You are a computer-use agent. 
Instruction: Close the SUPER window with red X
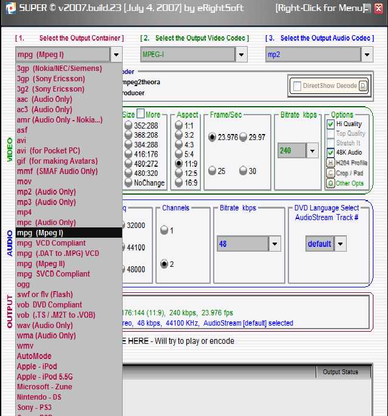tap(379, 8)
